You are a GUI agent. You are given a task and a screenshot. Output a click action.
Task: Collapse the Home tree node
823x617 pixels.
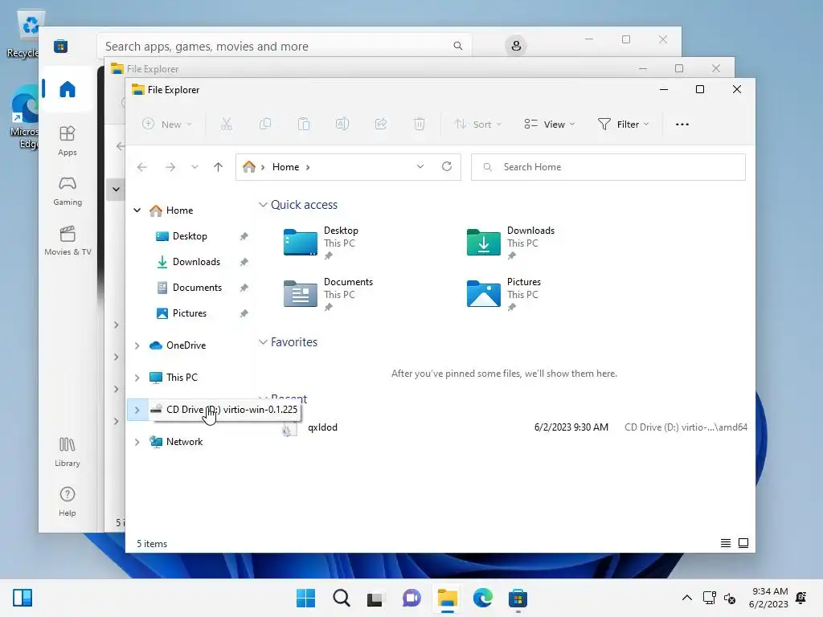click(x=137, y=210)
